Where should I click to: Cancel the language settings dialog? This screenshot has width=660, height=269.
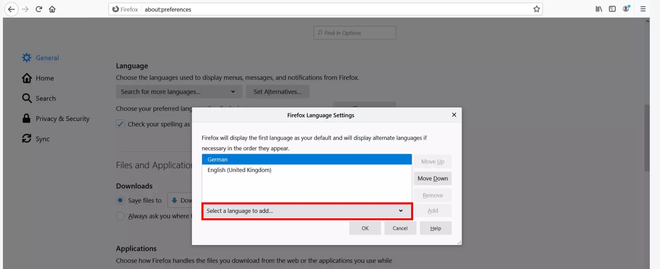(x=400, y=228)
